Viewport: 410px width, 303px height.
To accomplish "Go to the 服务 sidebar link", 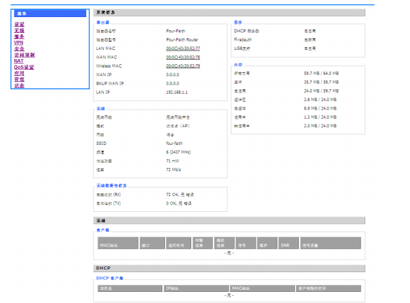I will tap(19, 37).
